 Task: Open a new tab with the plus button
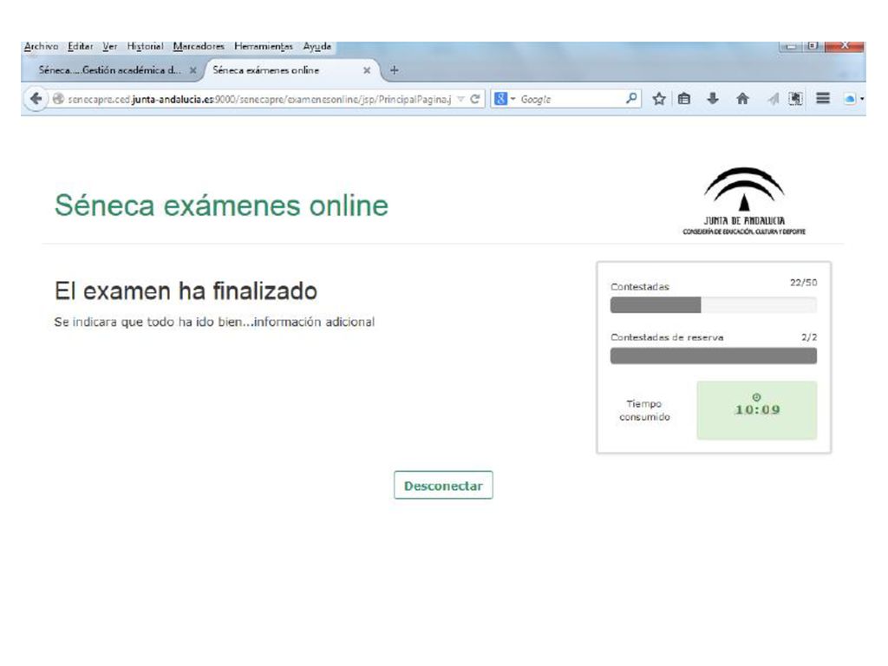[x=395, y=70]
